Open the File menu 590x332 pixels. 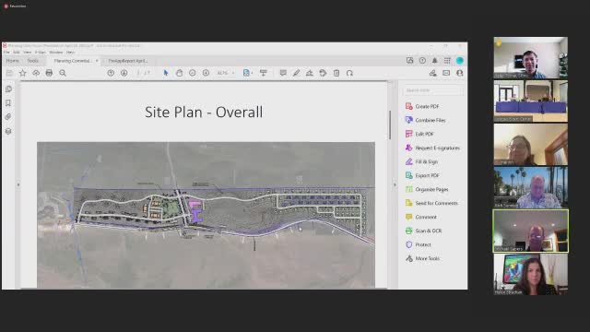pos(6,53)
